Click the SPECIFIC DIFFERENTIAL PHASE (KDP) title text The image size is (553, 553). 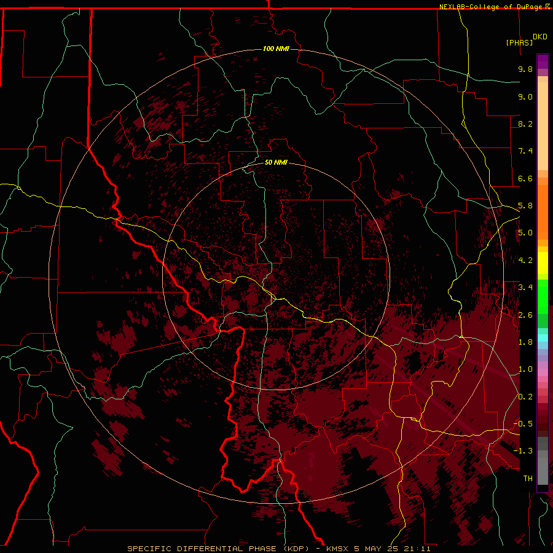click(x=218, y=549)
